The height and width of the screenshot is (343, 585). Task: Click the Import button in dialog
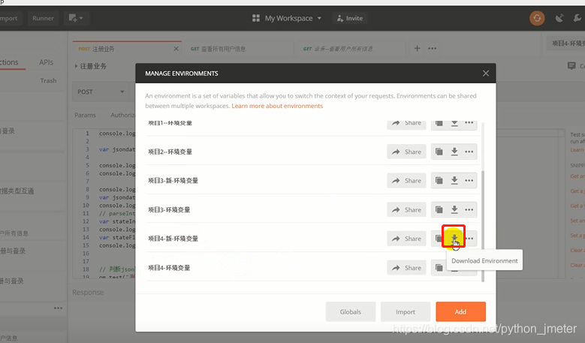pos(406,311)
